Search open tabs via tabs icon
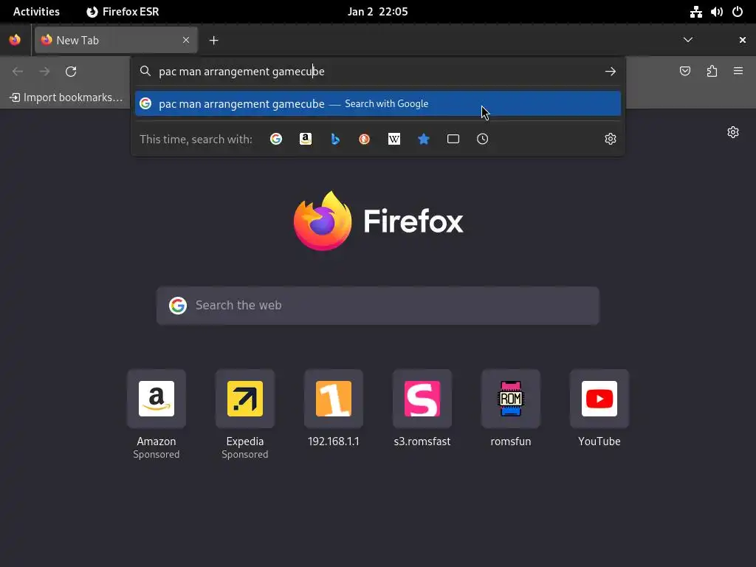This screenshot has width=756, height=567. pos(453,139)
